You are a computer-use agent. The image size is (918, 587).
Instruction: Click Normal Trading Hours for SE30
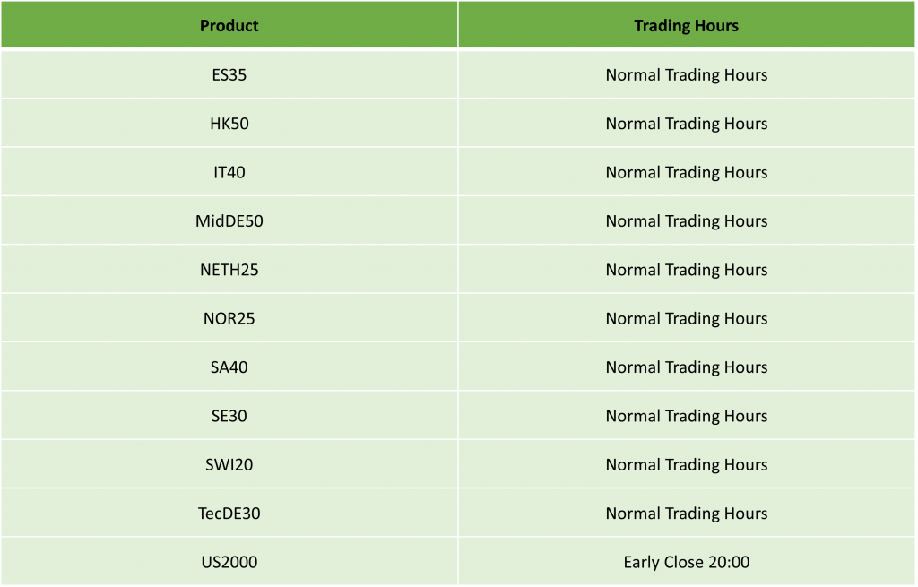[686, 416]
